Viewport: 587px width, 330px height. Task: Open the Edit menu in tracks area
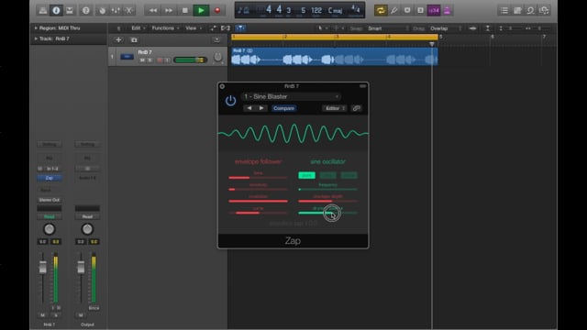pyautogui.click(x=138, y=28)
